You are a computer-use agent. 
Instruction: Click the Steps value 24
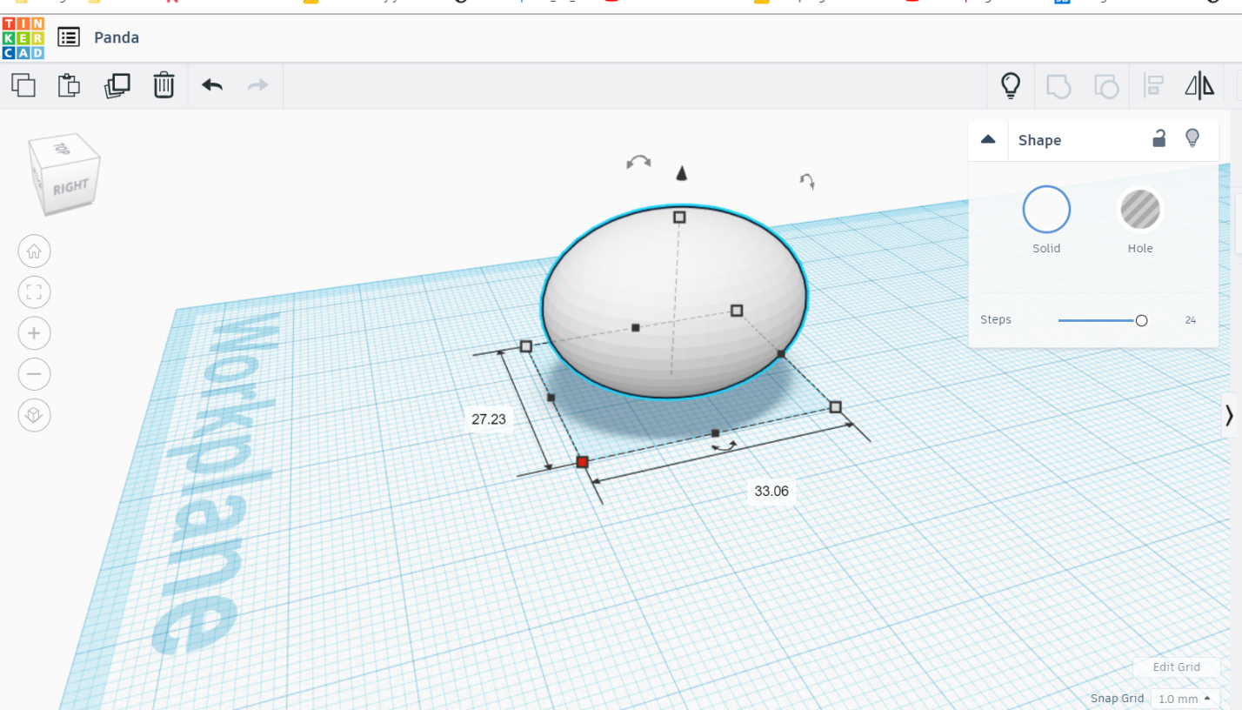[1191, 320]
